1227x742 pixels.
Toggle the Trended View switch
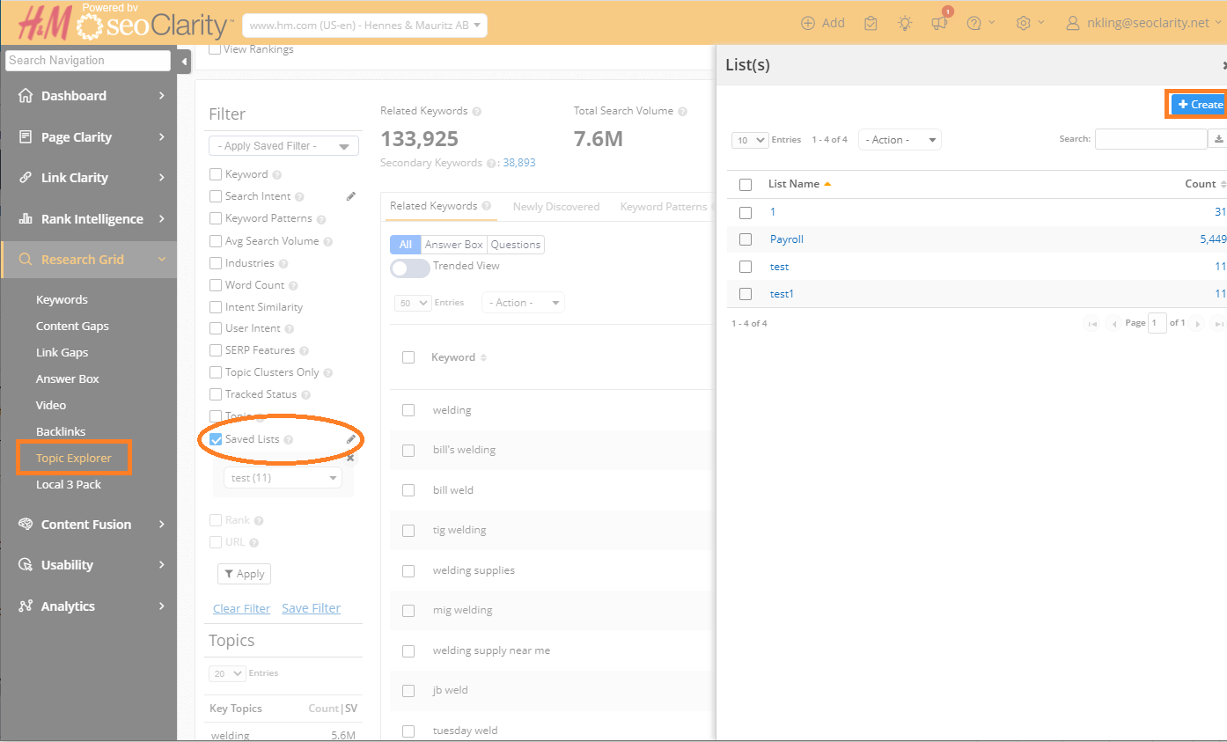point(410,268)
